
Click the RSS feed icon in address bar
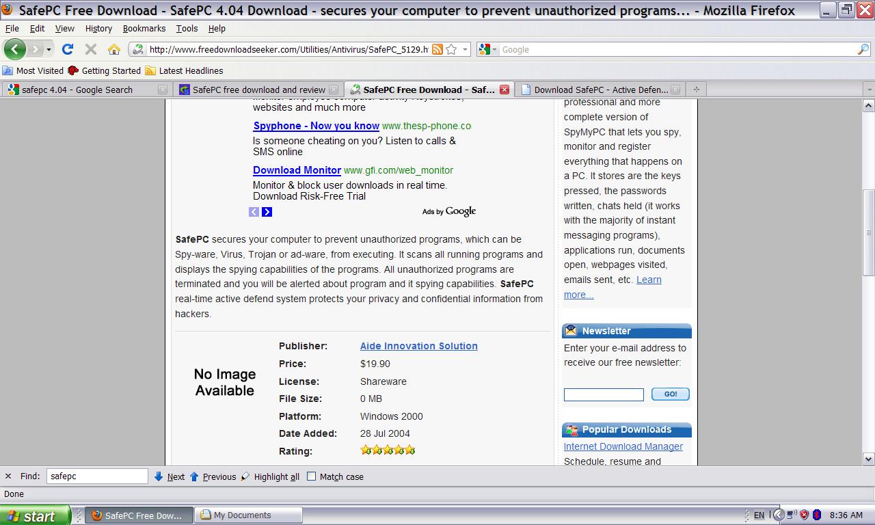pyautogui.click(x=437, y=49)
